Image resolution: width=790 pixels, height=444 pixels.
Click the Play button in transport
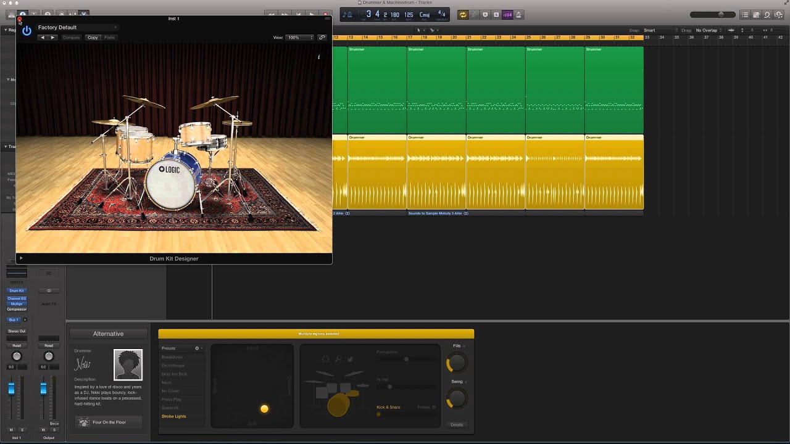(312, 14)
